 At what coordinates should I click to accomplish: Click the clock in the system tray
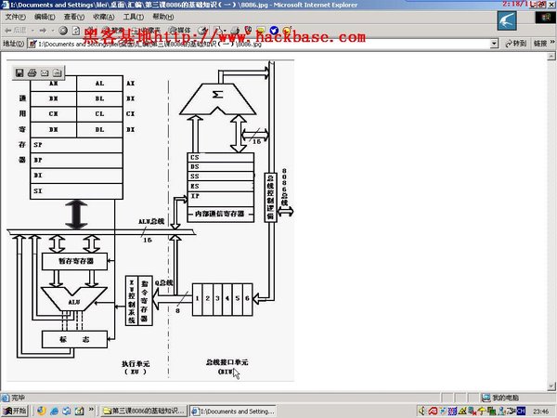click(x=538, y=411)
